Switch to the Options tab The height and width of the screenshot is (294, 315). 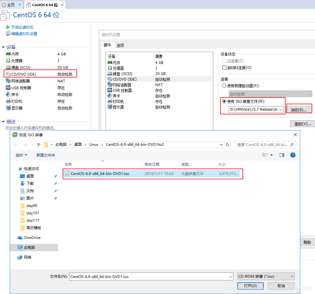120,46
